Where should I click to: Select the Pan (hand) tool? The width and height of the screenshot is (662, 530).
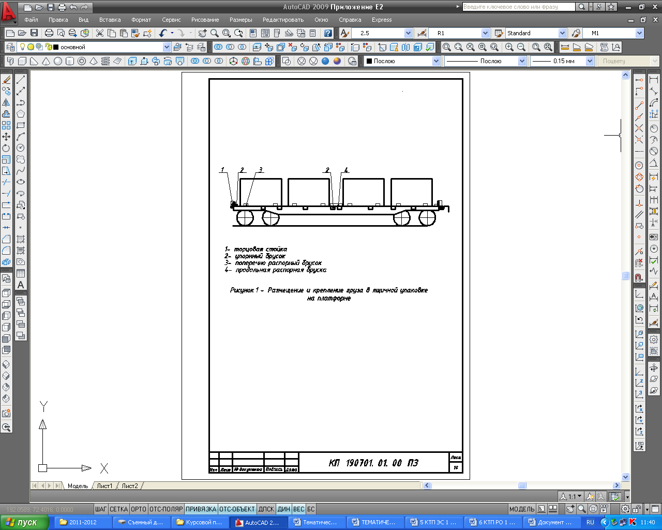coord(202,33)
